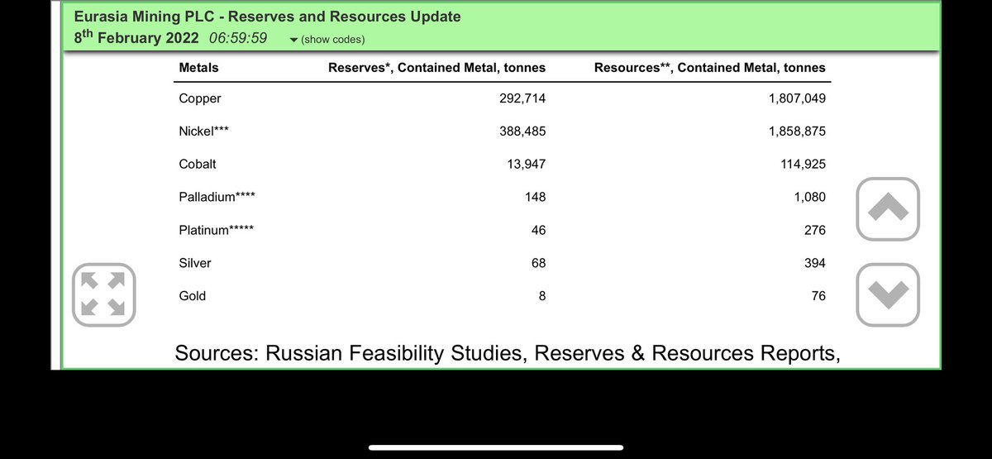Select Platinum resources value 276
The width and height of the screenshot is (992, 459).
[814, 230]
